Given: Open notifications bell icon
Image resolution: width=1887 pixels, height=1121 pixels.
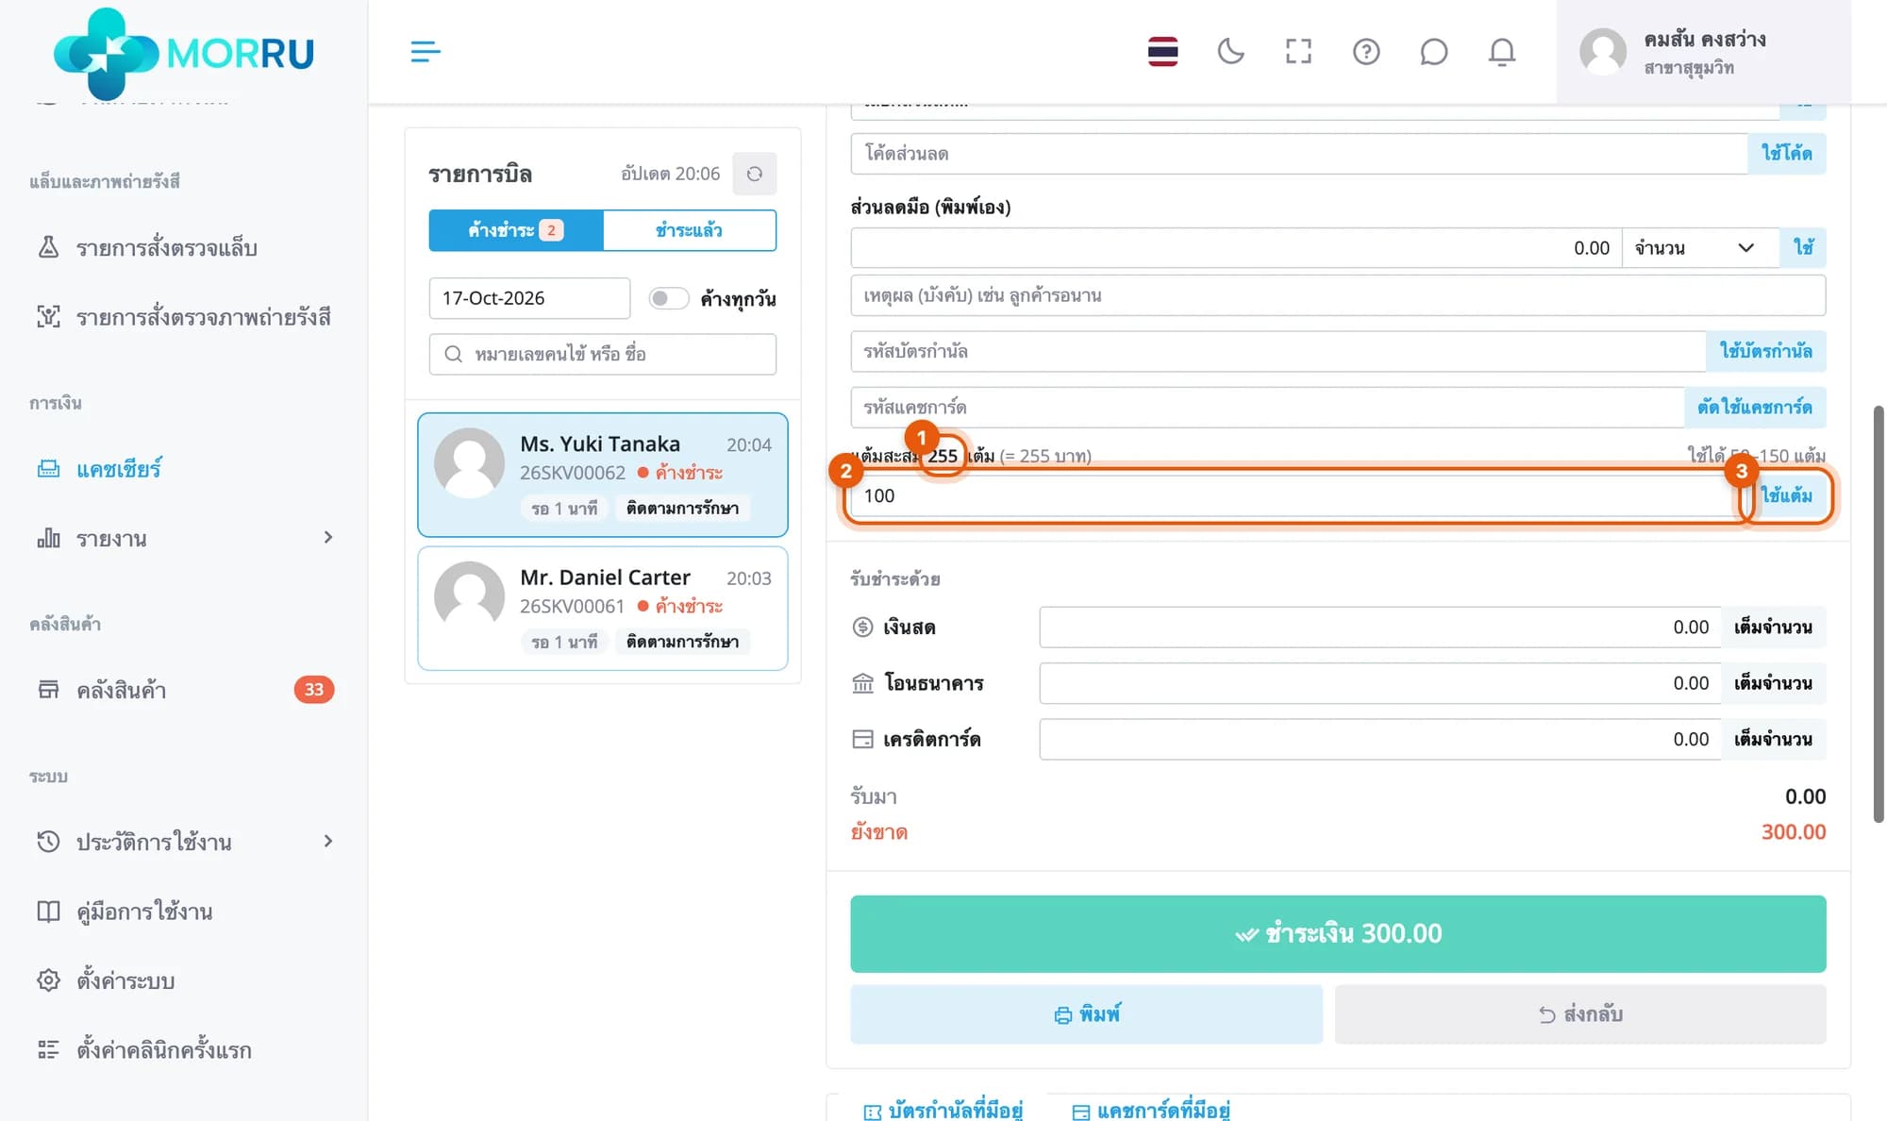Looking at the screenshot, I should pyautogui.click(x=1502, y=52).
